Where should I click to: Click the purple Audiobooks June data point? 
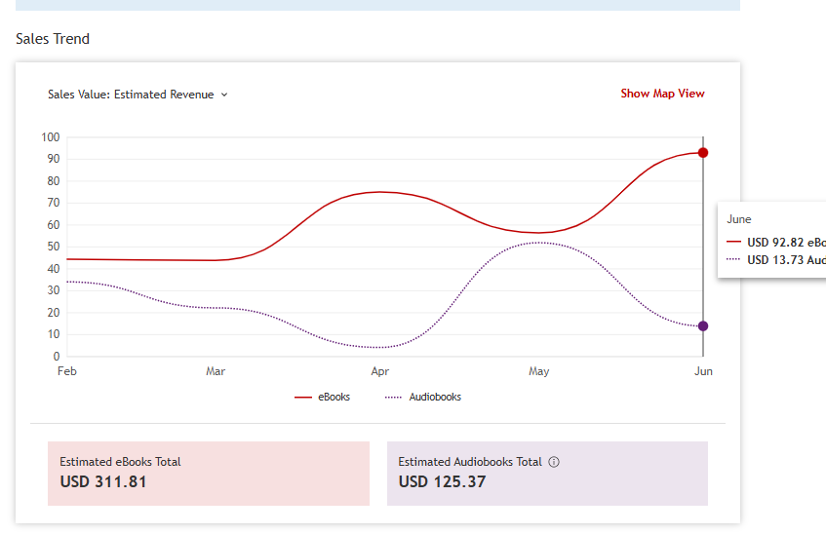point(703,326)
